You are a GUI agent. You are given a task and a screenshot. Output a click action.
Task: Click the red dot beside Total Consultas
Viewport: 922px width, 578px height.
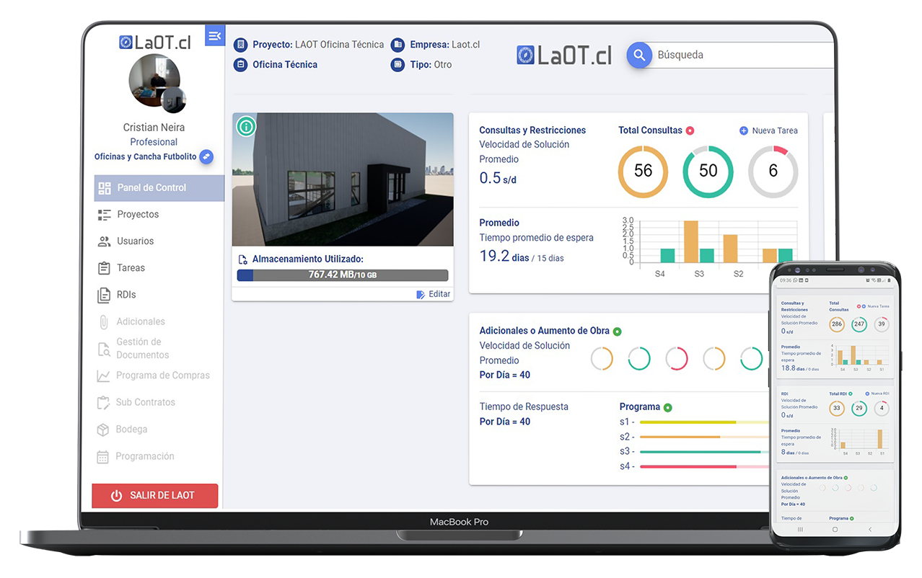pyautogui.click(x=690, y=130)
